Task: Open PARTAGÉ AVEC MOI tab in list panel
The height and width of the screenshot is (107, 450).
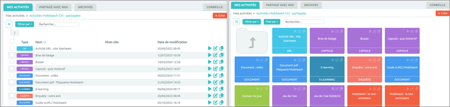Action: point(53,7)
